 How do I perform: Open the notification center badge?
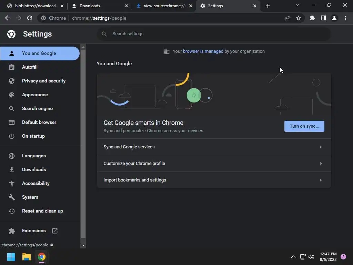point(343,257)
